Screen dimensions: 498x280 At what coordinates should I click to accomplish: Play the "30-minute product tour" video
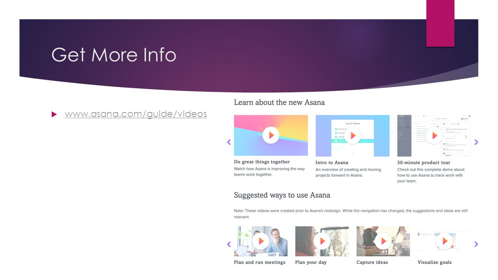(434, 135)
